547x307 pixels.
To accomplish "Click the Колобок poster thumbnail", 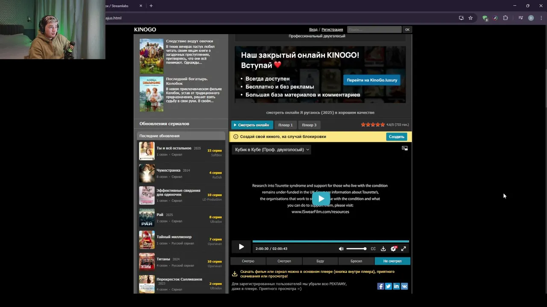I will pyautogui.click(x=151, y=94).
